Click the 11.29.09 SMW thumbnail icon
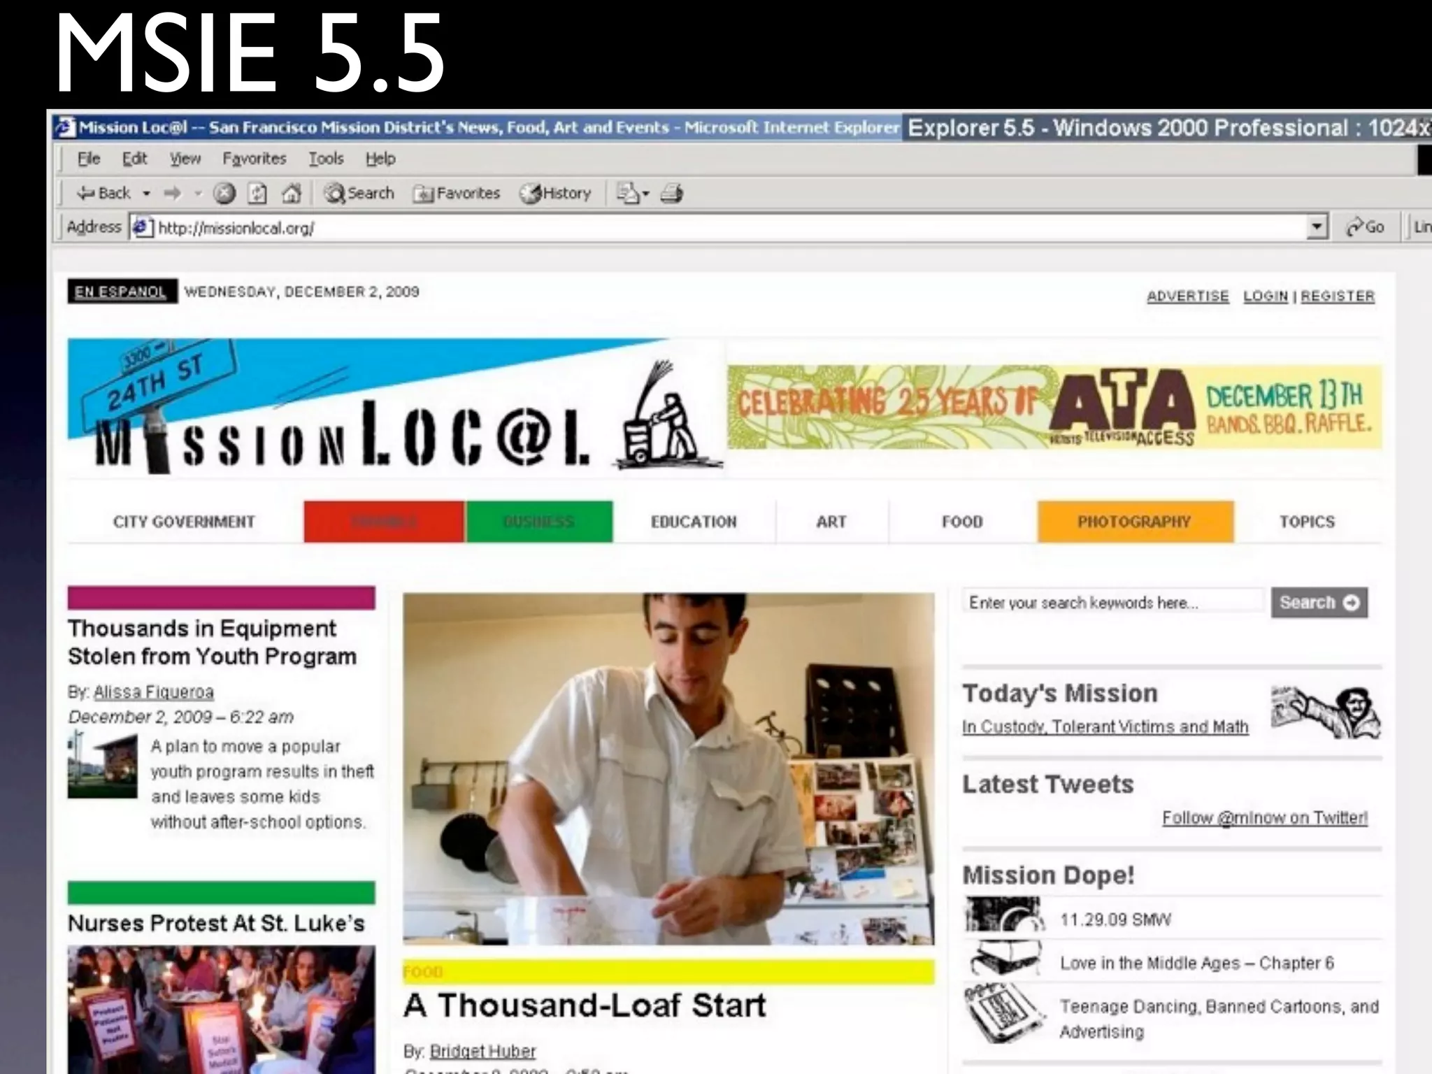This screenshot has height=1074, width=1432. (1004, 915)
